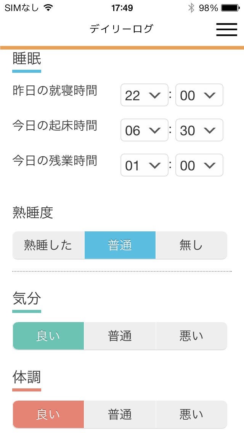Viewport: 244px width, 433px height.
Task: Open overtime minute dropdown
Action: (199, 165)
